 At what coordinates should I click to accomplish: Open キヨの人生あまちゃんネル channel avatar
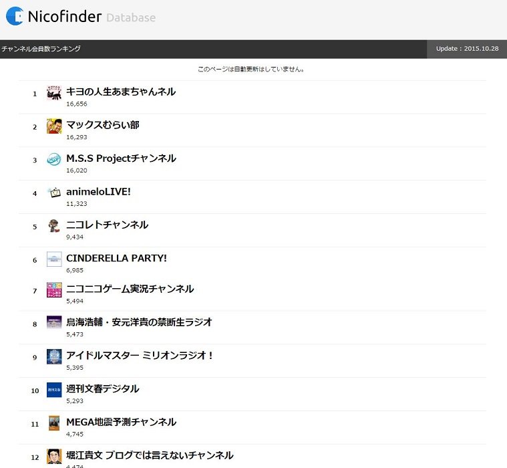tap(54, 93)
